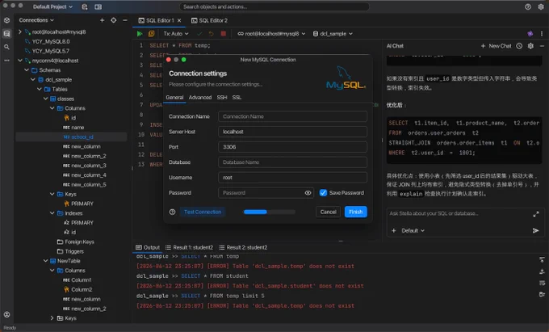Roll back using the orange undo icon
549x332 pixels.
pos(212,34)
